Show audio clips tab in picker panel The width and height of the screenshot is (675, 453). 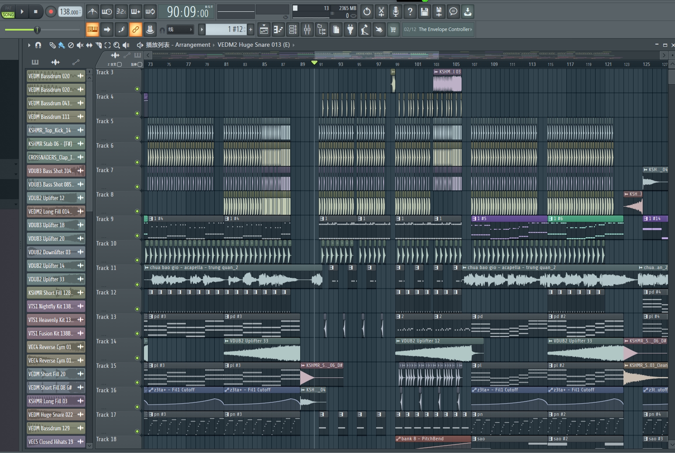(x=55, y=62)
